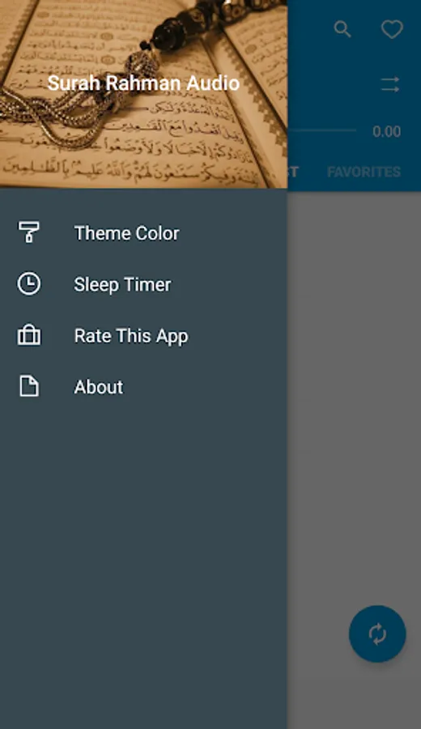Click the clock icon for Sleep Timer
This screenshot has width=421, height=729.
pyautogui.click(x=29, y=283)
